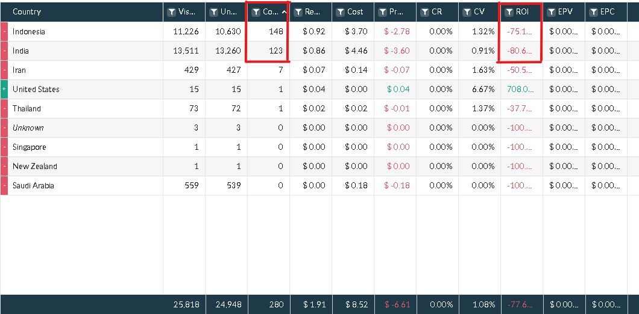
Task: Click the filter icon in Visits column
Action: click(172, 12)
